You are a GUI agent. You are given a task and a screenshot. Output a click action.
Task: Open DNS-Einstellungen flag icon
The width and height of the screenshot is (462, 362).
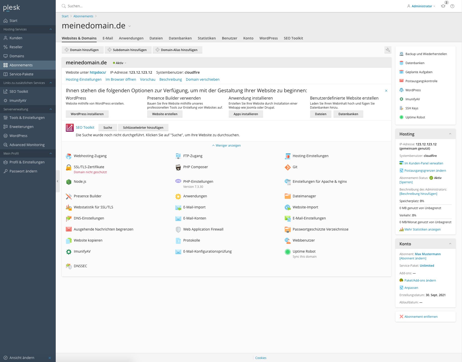[x=69, y=218]
